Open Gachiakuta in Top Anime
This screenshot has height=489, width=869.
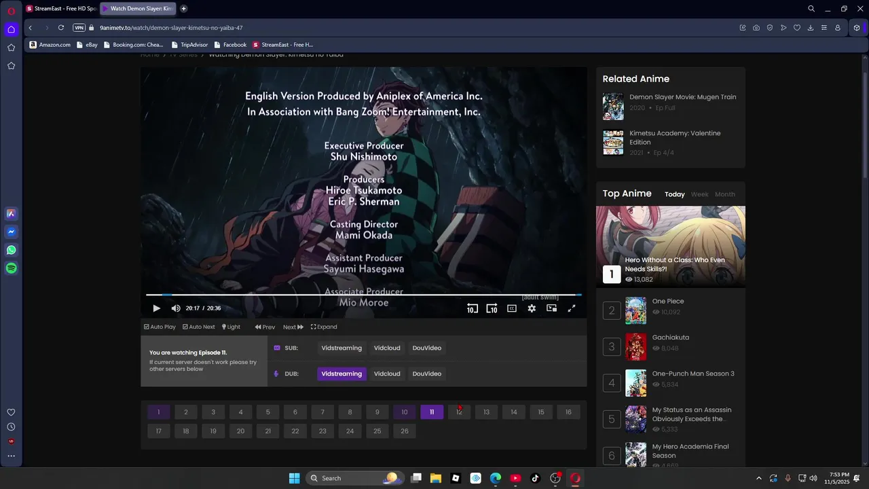point(671,338)
